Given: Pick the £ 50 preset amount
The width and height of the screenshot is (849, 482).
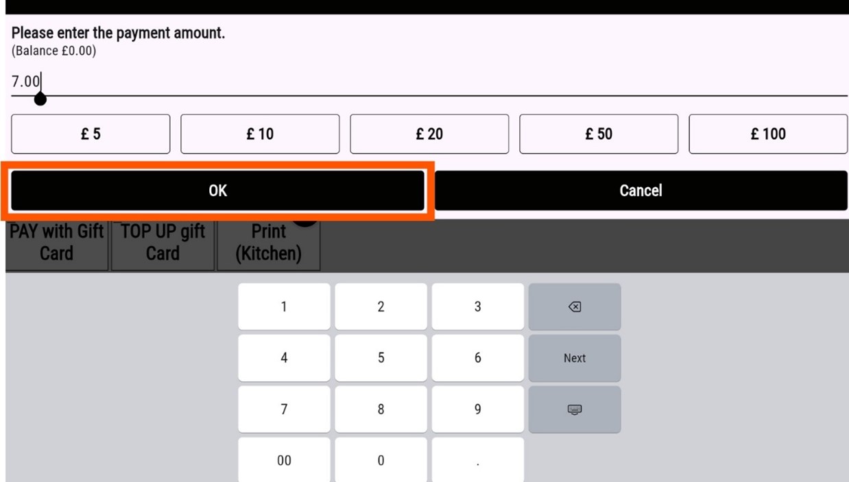Looking at the screenshot, I should [599, 134].
